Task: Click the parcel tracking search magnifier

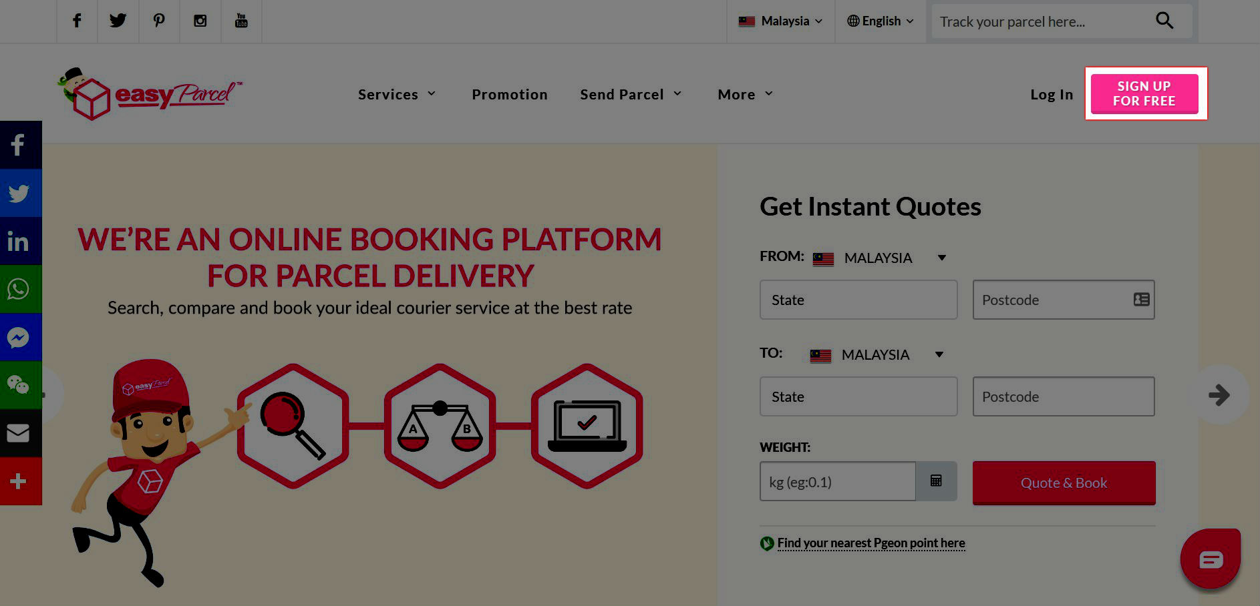Action: coord(1164,21)
